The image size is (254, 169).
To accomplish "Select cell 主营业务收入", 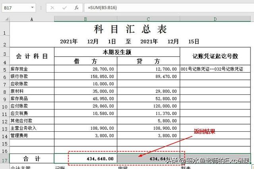I will coord(32,128).
